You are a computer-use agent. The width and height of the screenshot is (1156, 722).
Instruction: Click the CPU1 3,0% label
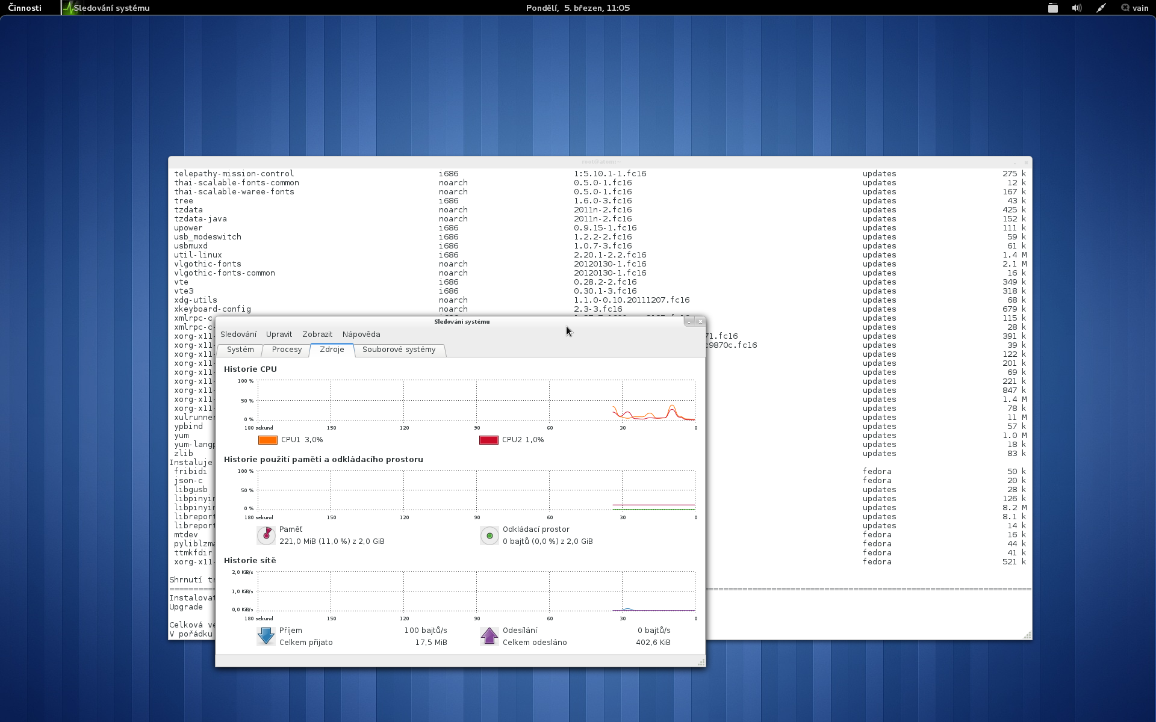point(302,440)
